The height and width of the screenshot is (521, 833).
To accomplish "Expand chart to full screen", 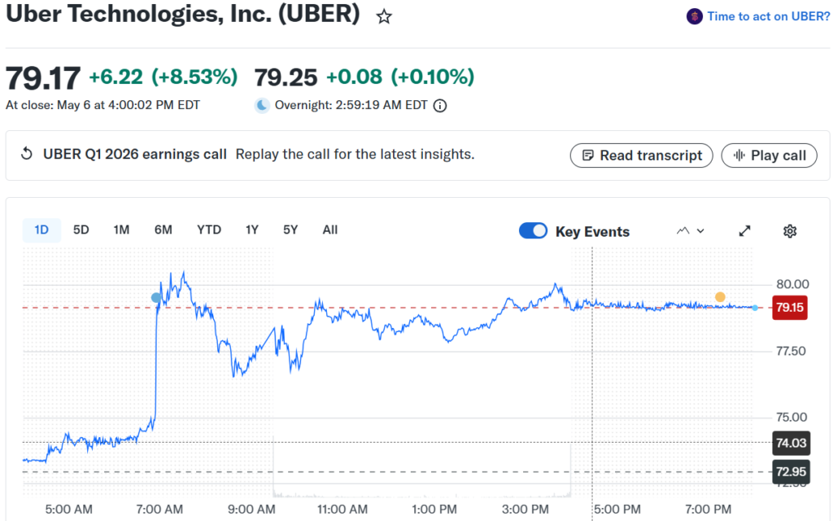I will coord(745,230).
